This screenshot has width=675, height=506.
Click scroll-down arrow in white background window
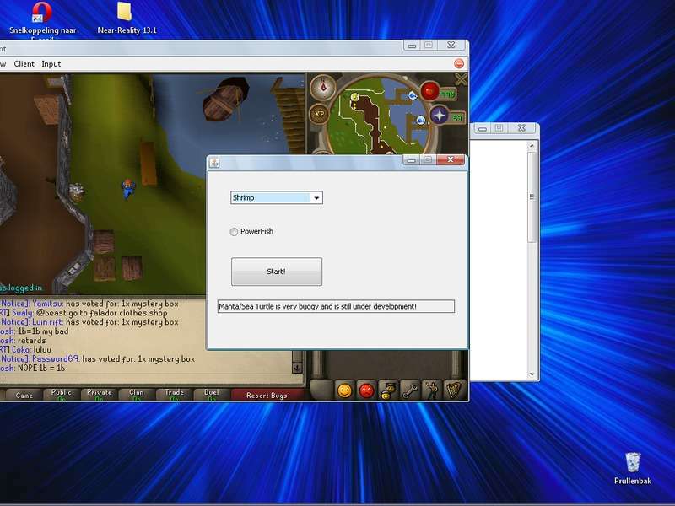pos(532,374)
